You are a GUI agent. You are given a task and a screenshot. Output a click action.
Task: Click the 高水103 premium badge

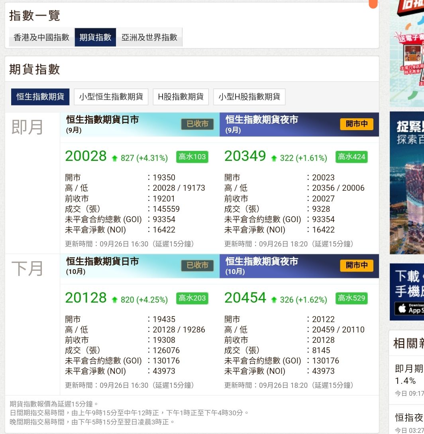click(x=192, y=157)
